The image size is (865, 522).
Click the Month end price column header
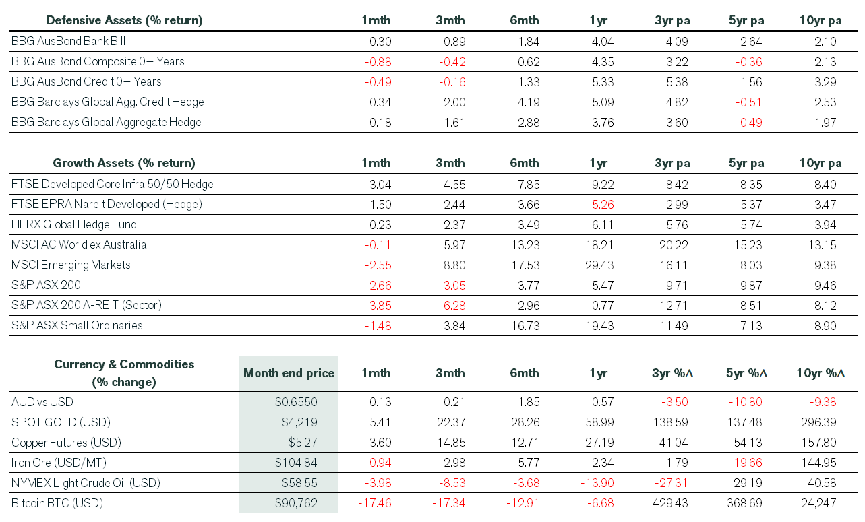289,373
